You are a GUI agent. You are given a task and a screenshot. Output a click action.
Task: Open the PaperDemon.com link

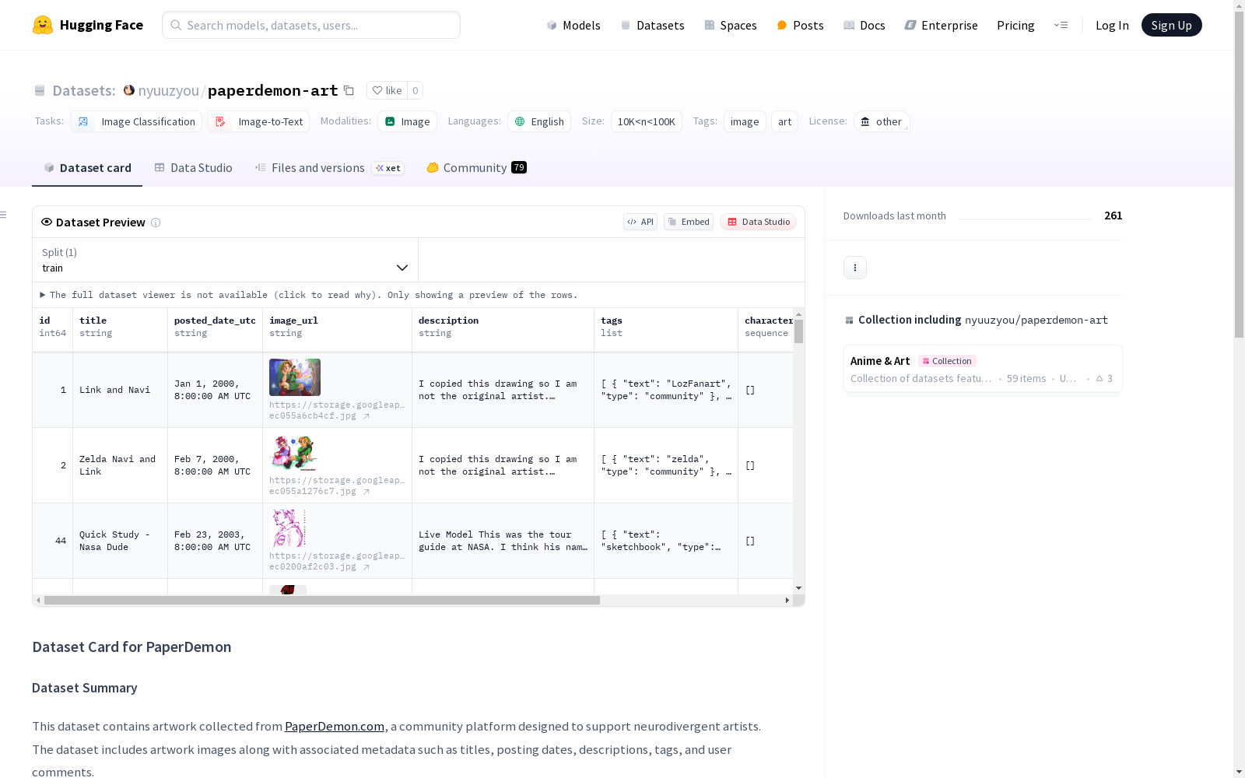(x=335, y=726)
